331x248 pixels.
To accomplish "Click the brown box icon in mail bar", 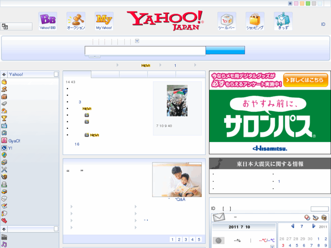I will (324, 217).
